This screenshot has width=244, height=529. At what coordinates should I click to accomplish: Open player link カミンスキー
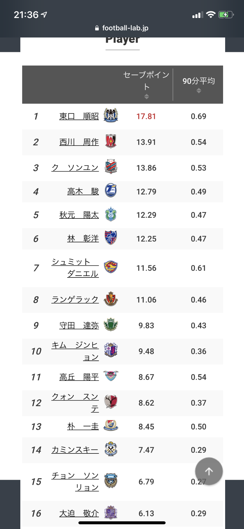(75, 450)
